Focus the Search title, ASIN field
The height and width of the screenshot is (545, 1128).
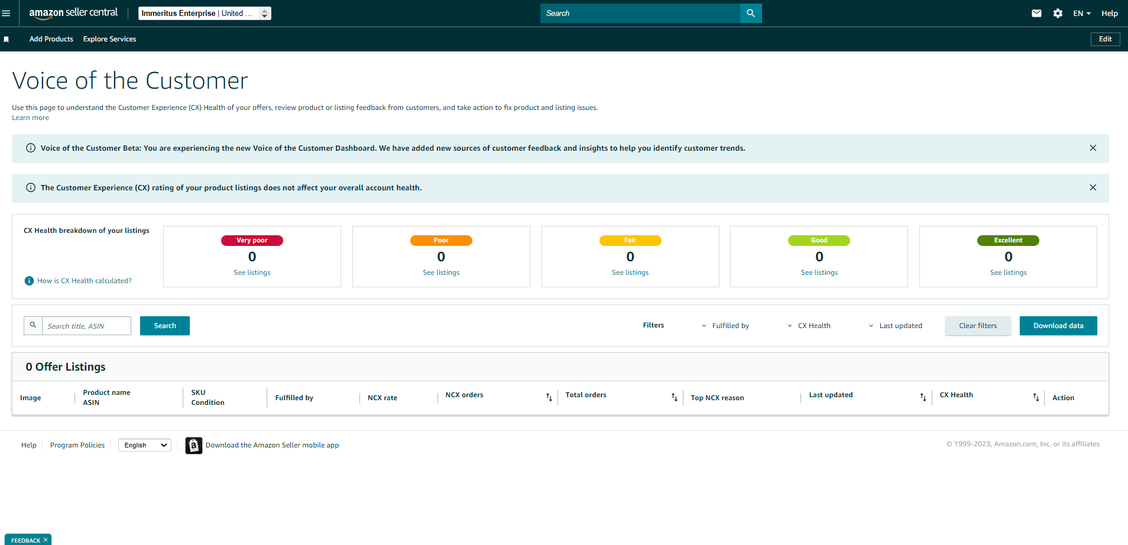coord(86,326)
